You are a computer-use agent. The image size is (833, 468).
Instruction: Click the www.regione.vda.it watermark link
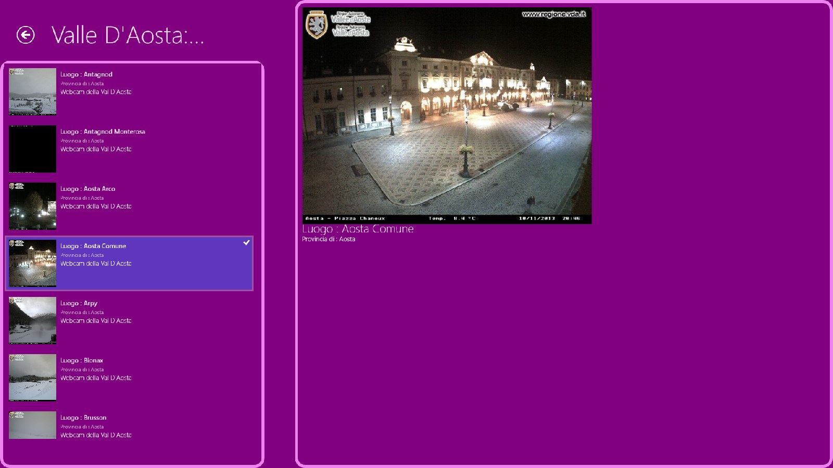click(x=554, y=15)
